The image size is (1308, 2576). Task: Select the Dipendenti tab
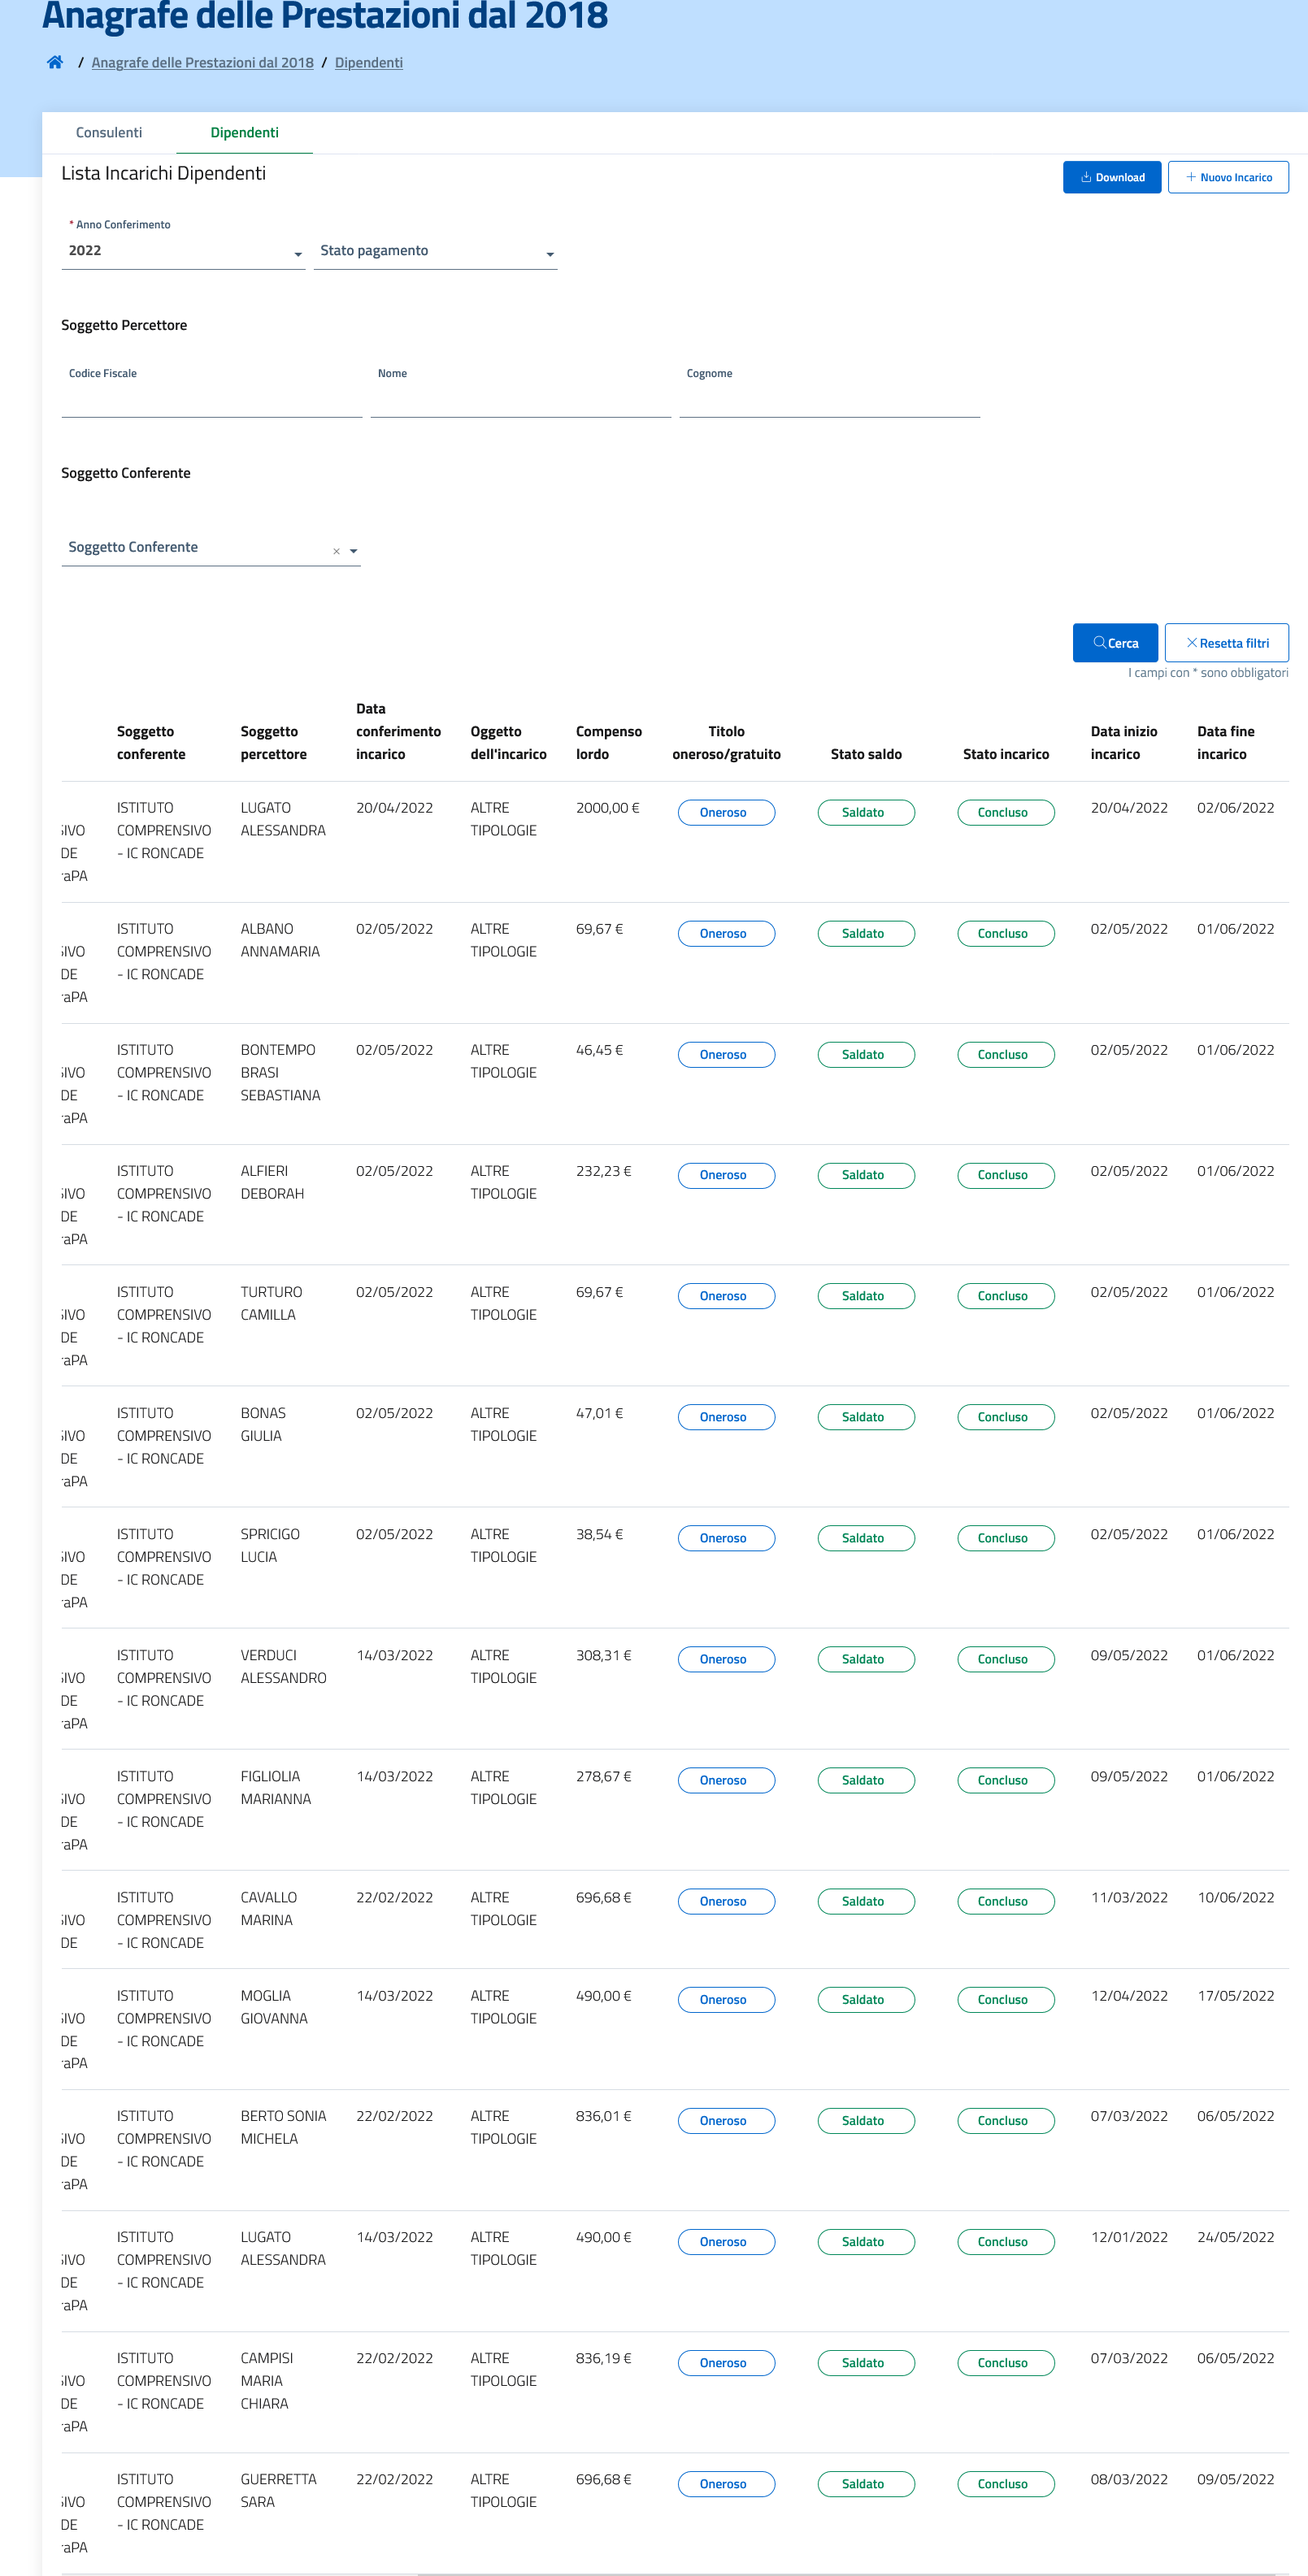(x=244, y=133)
